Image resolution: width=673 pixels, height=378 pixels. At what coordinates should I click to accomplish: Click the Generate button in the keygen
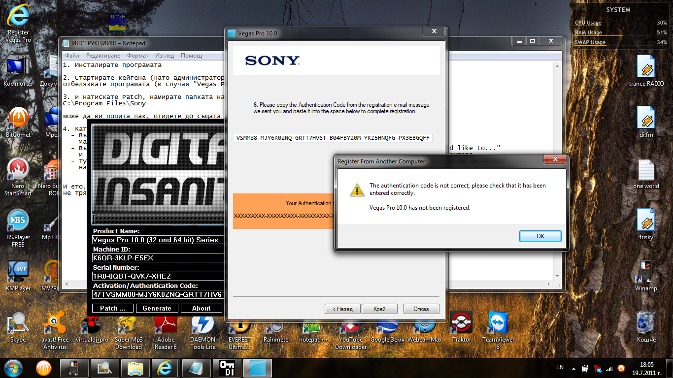pyautogui.click(x=157, y=308)
